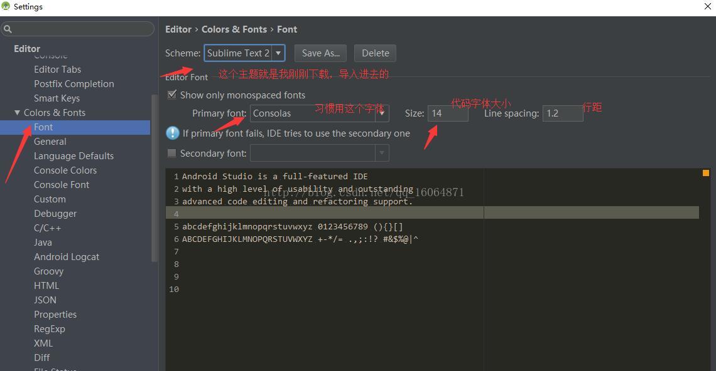
Task: Select Java color settings
Action: (43, 243)
